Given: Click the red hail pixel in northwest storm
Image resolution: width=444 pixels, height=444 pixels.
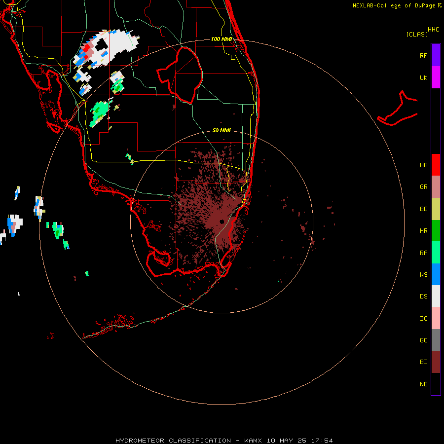Looking at the screenshot, I should click(87, 47).
